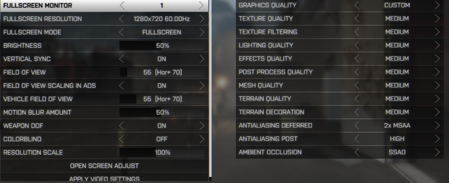Click right arrow for Fullscreen Monitor
This screenshot has height=183, width=449.
tap(202, 5)
